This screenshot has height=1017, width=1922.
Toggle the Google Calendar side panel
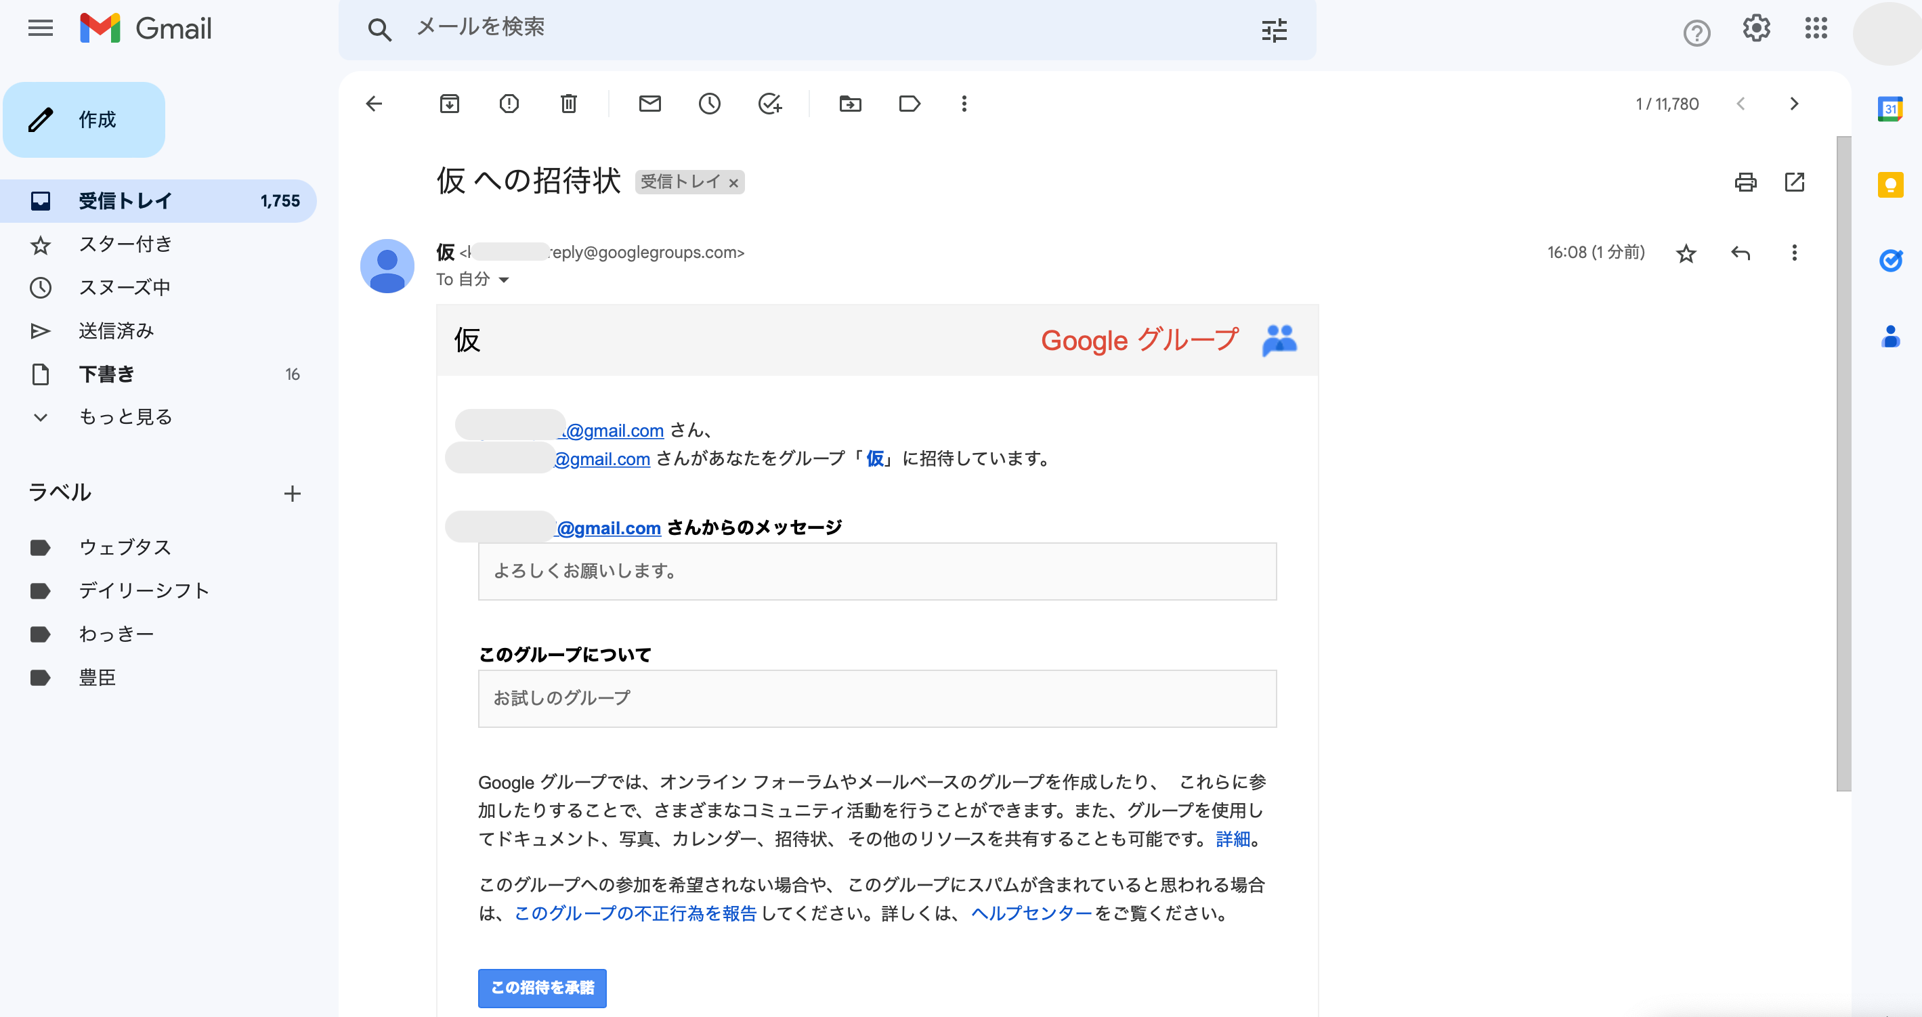coord(1890,109)
